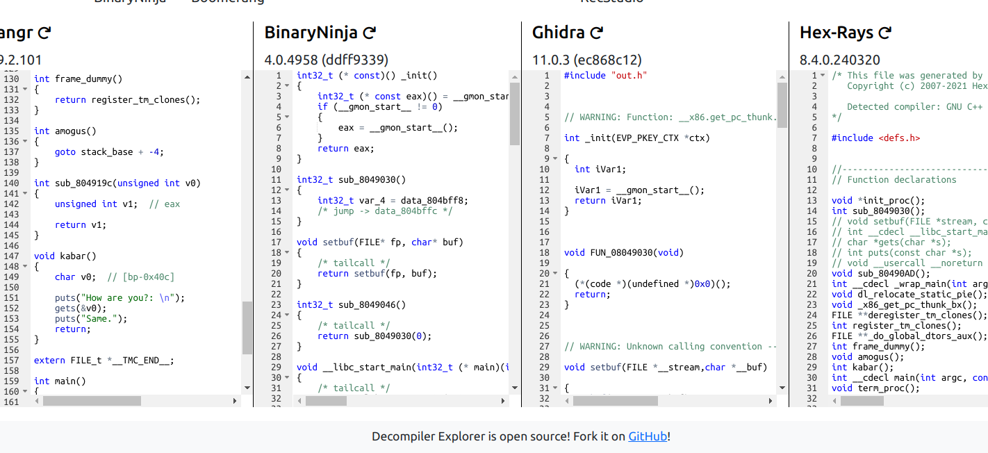Screen dimensions: 988x453
Task: Rerun the angr decompiler with its refresh icon
Action: pyautogui.click(x=44, y=32)
